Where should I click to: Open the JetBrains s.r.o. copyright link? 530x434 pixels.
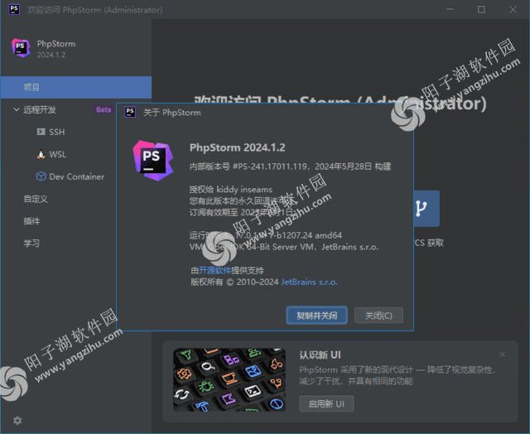(x=309, y=282)
